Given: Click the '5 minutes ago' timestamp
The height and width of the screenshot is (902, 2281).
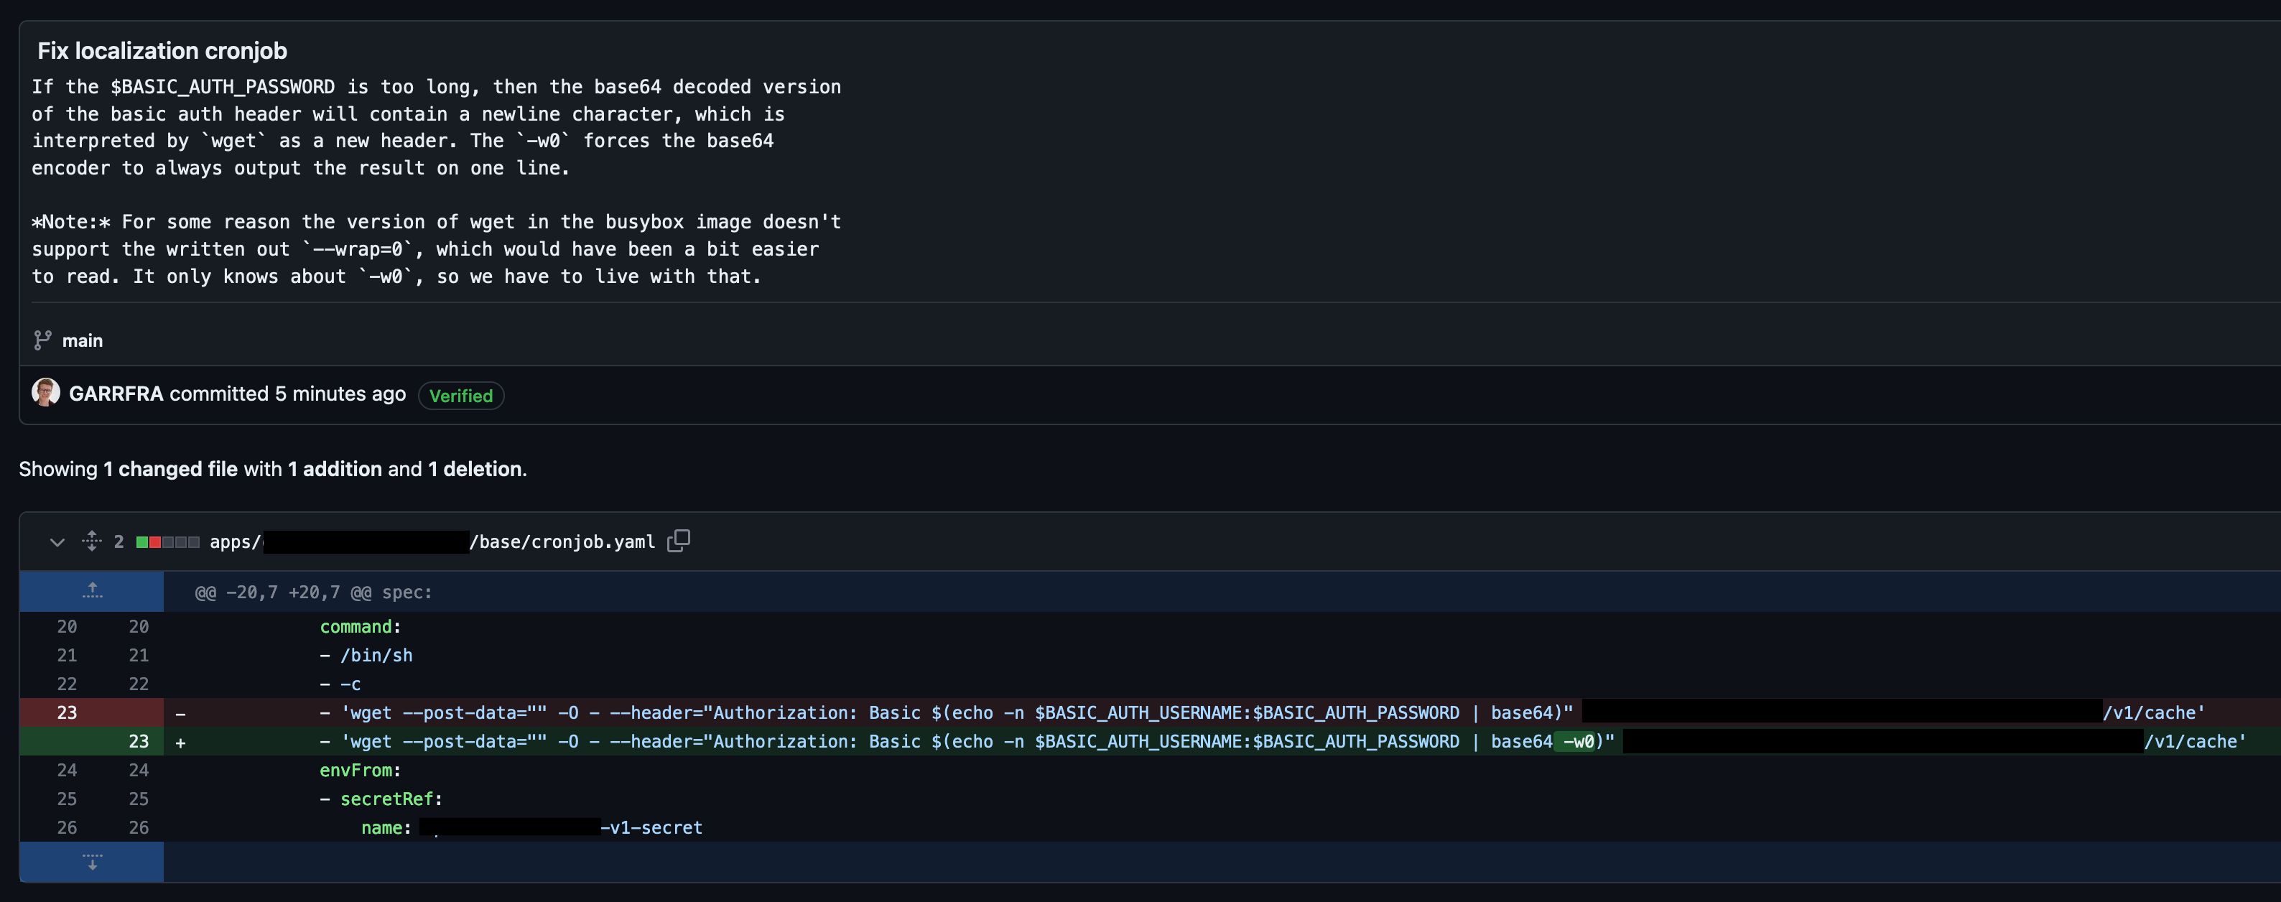Looking at the screenshot, I should pos(340,394).
